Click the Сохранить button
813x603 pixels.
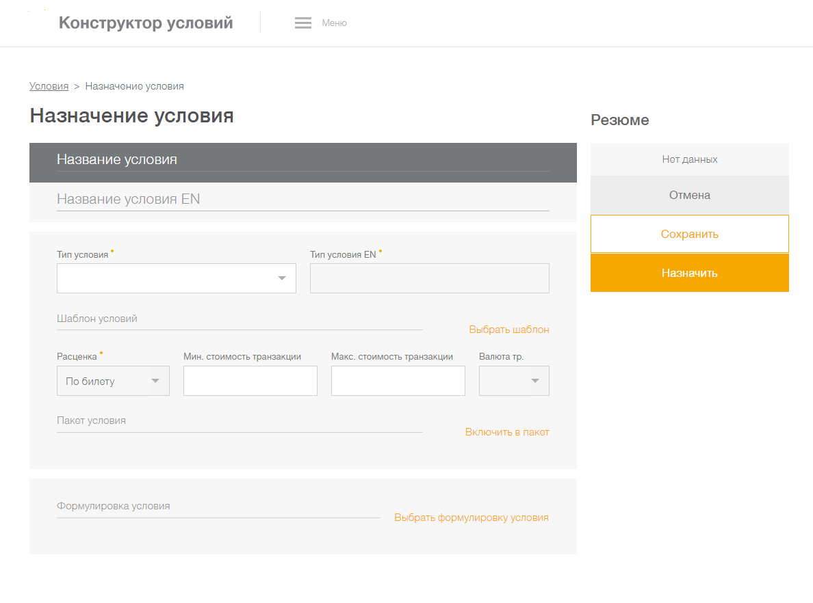690,234
